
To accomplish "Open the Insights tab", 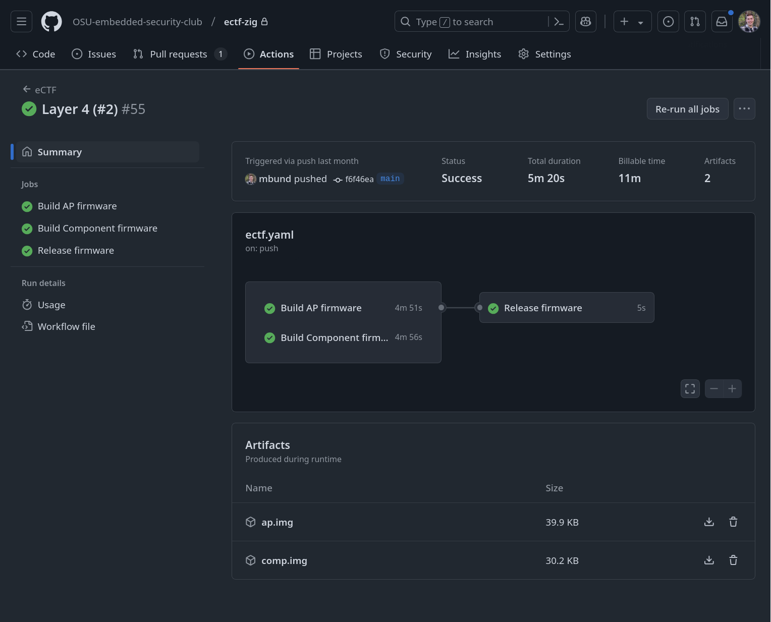I will pos(475,54).
